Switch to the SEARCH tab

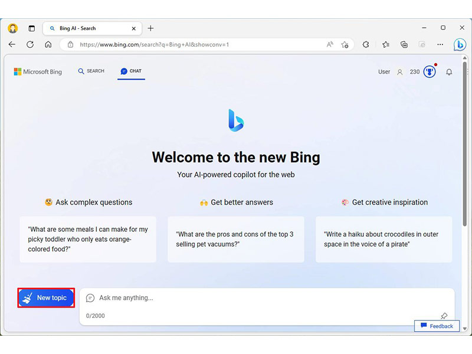click(91, 71)
